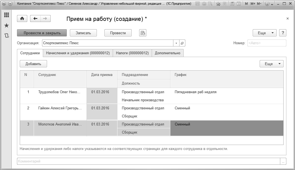
Task: Open title bar dropdown arrow menu
Action: (10, 4)
